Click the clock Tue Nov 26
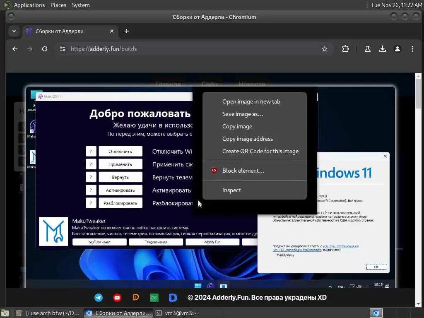 click(396, 5)
